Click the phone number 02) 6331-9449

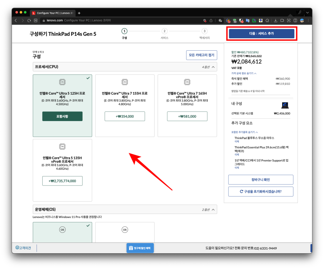(265, 248)
